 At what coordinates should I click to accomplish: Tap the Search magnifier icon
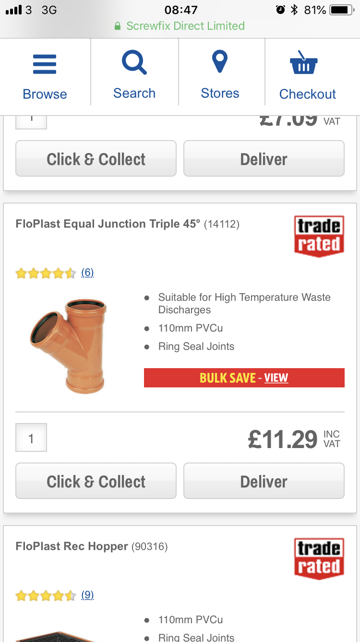pos(134,63)
